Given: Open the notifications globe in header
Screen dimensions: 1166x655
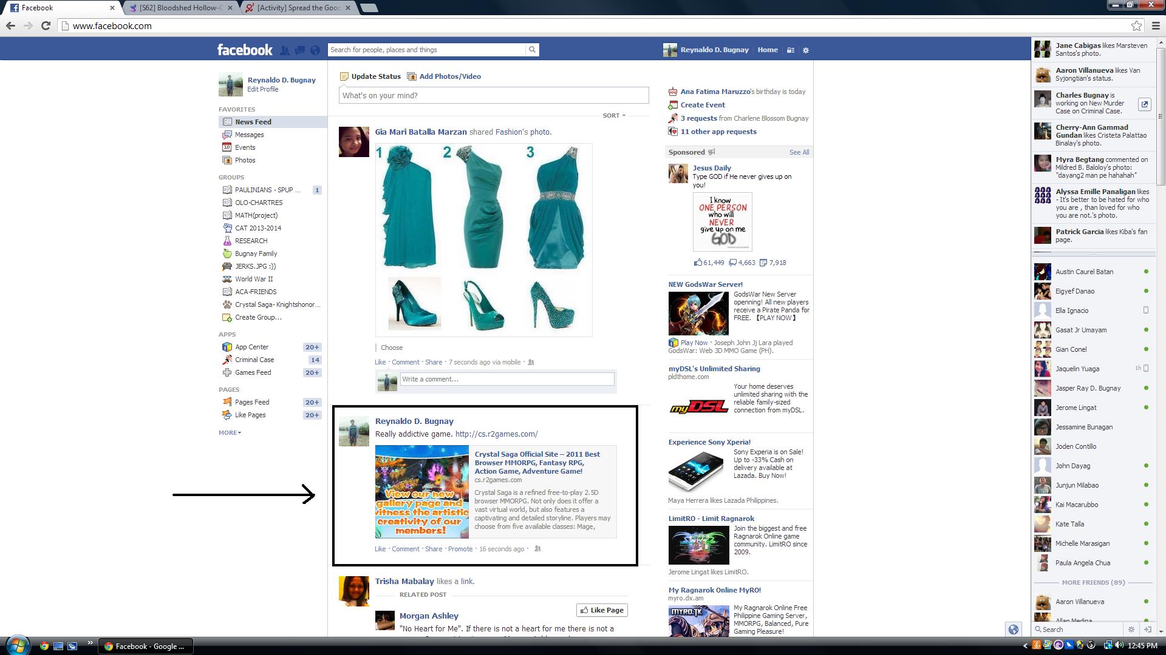Looking at the screenshot, I should (315, 50).
